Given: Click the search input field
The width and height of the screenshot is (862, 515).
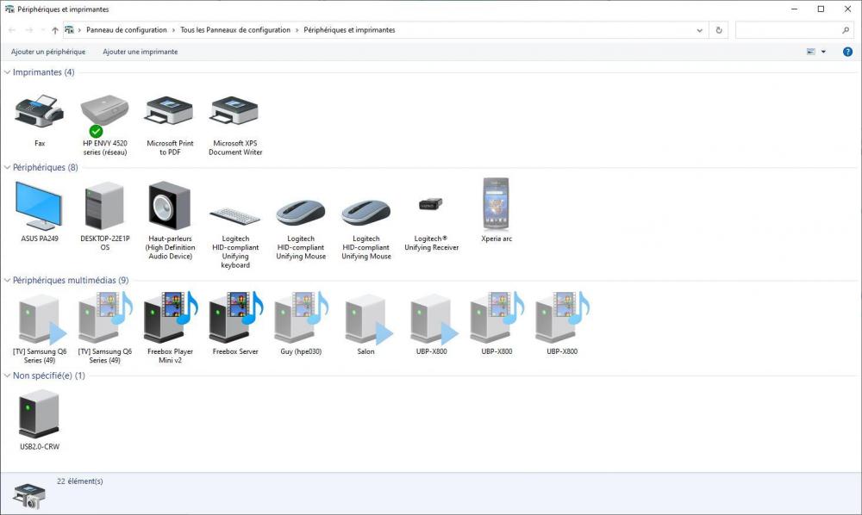Looking at the screenshot, I should 788,30.
